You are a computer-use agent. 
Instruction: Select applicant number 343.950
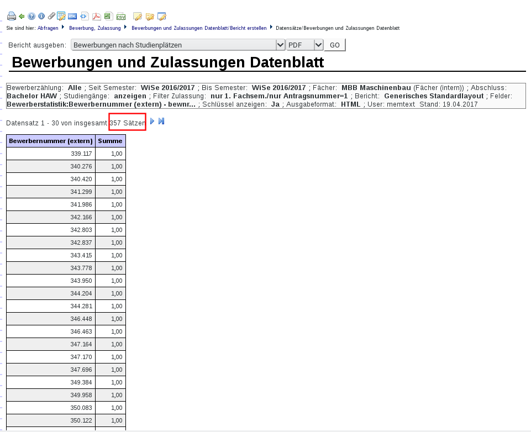[81, 281]
